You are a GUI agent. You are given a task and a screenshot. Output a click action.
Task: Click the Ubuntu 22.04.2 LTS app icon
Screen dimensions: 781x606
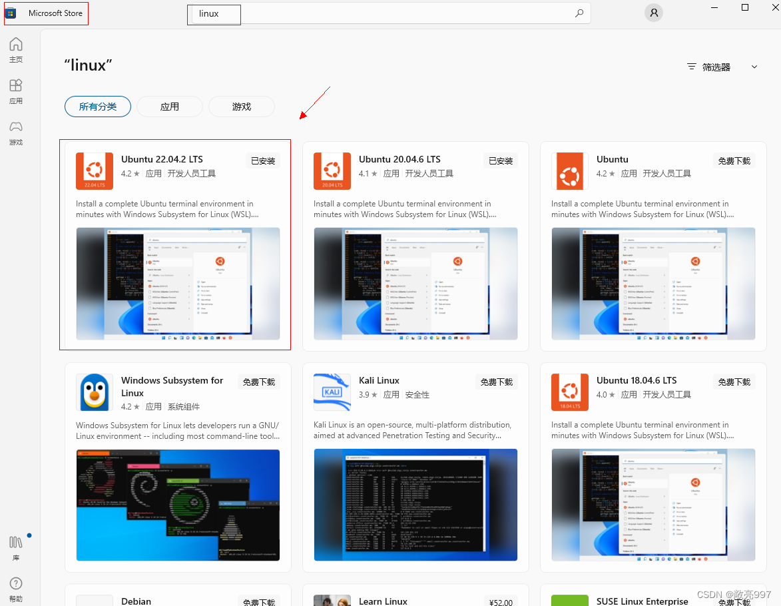point(95,171)
